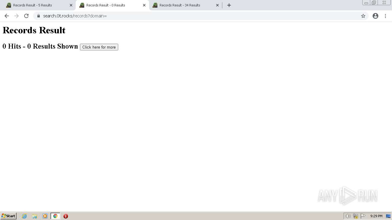Close the 34 Results tab
The height and width of the screenshot is (220, 392).
pos(217,5)
